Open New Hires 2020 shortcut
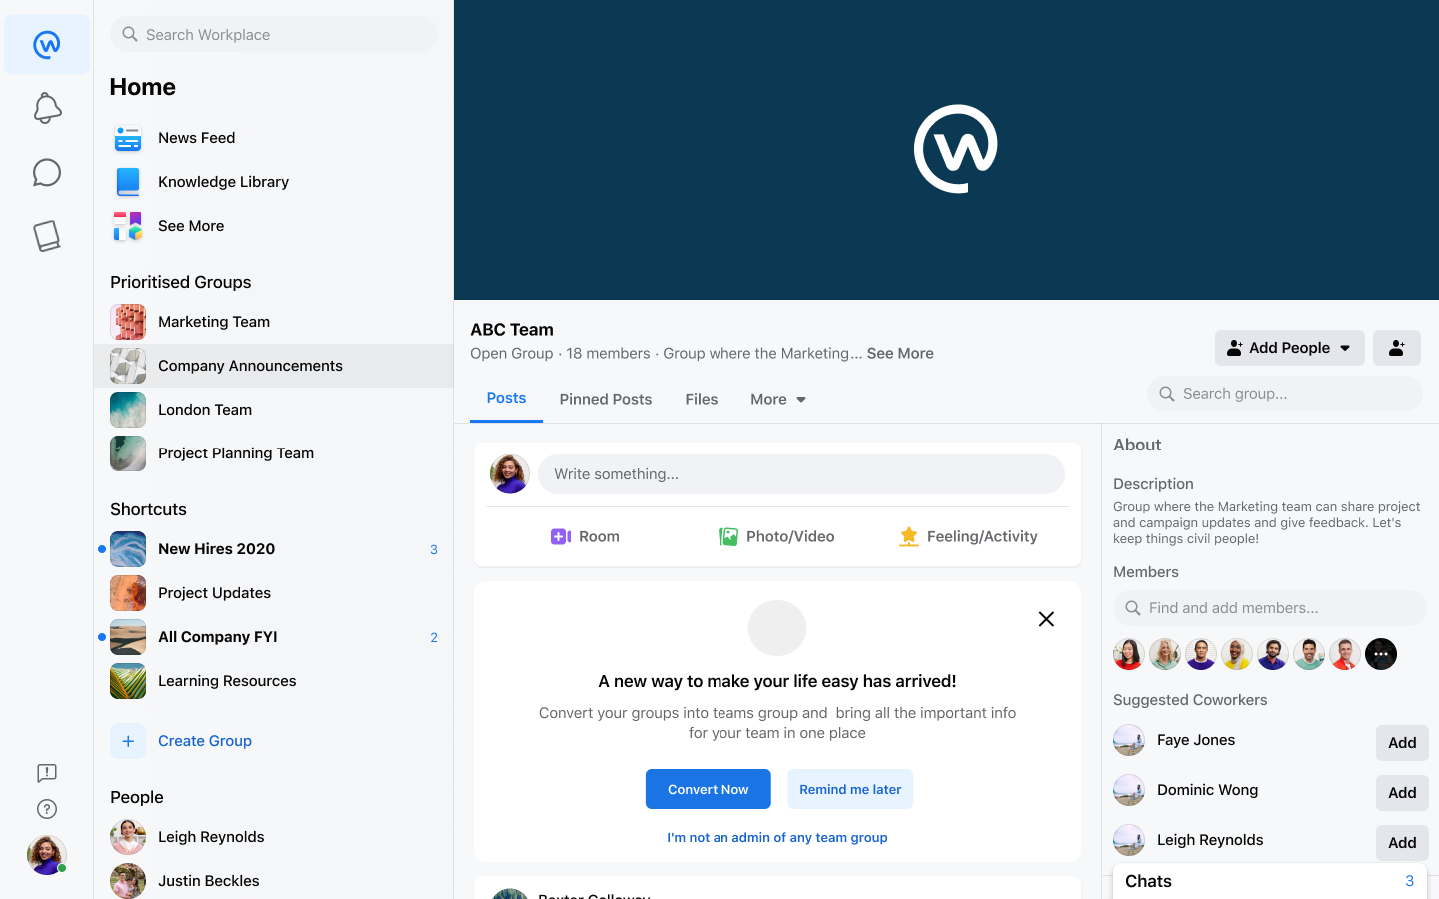The width and height of the screenshot is (1439, 899). 273,549
